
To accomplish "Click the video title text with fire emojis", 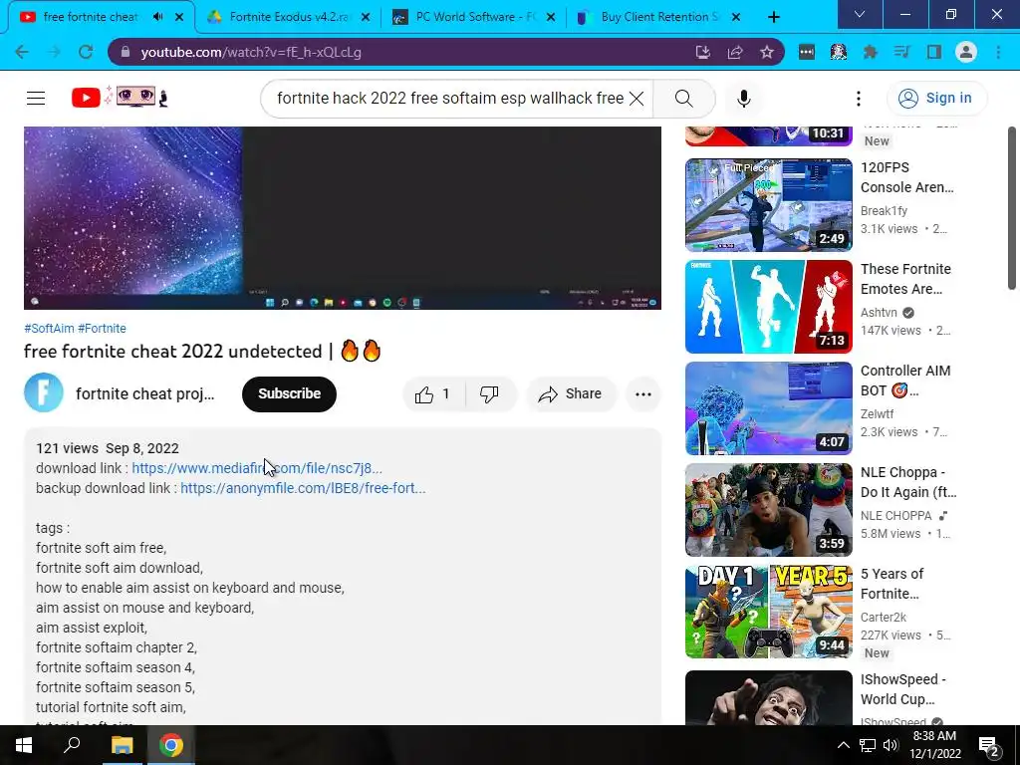I will 202,352.
